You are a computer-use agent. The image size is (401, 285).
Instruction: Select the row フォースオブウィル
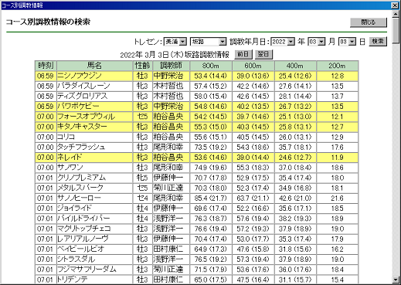[196, 117]
